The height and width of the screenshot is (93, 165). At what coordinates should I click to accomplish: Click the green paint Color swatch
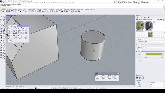[154, 55]
